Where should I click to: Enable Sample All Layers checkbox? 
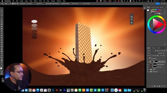click(61, 4)
